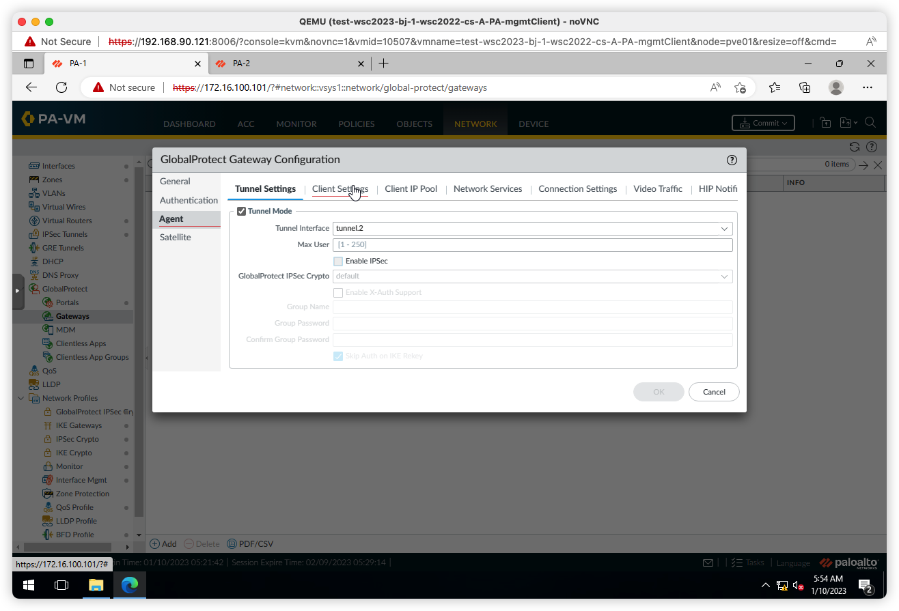The height and width of the screenshot is (611, 899).
Task: Click Language link in the footer
Action: 793,563
